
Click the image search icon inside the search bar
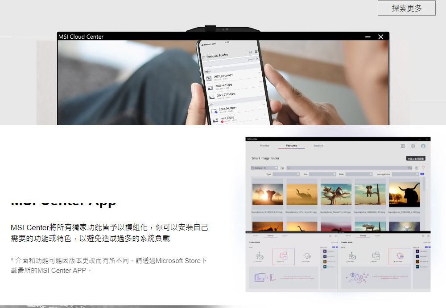coord(410,168)
